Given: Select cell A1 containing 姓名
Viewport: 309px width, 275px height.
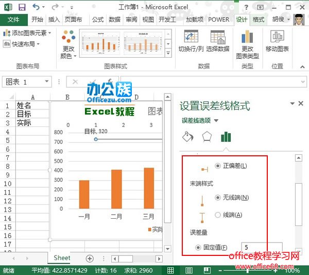Looking at the screenshot, I should tap(32, 105).
